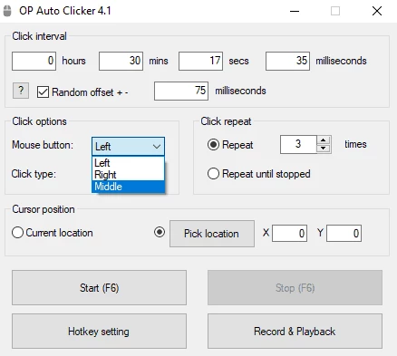Choose Middle from mouse button list

(128, 187)
